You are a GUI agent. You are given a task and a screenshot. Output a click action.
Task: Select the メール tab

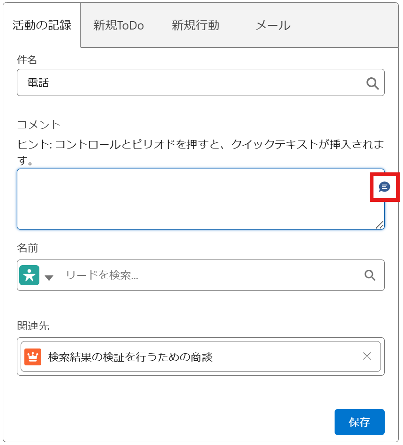pos(273,25)
